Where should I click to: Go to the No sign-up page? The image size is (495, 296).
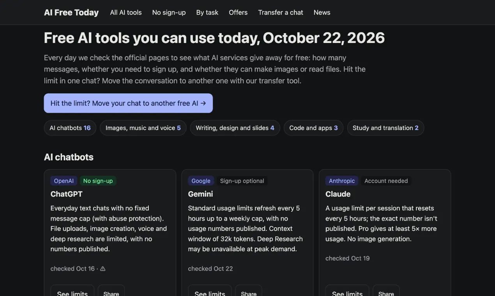(169, 12)
